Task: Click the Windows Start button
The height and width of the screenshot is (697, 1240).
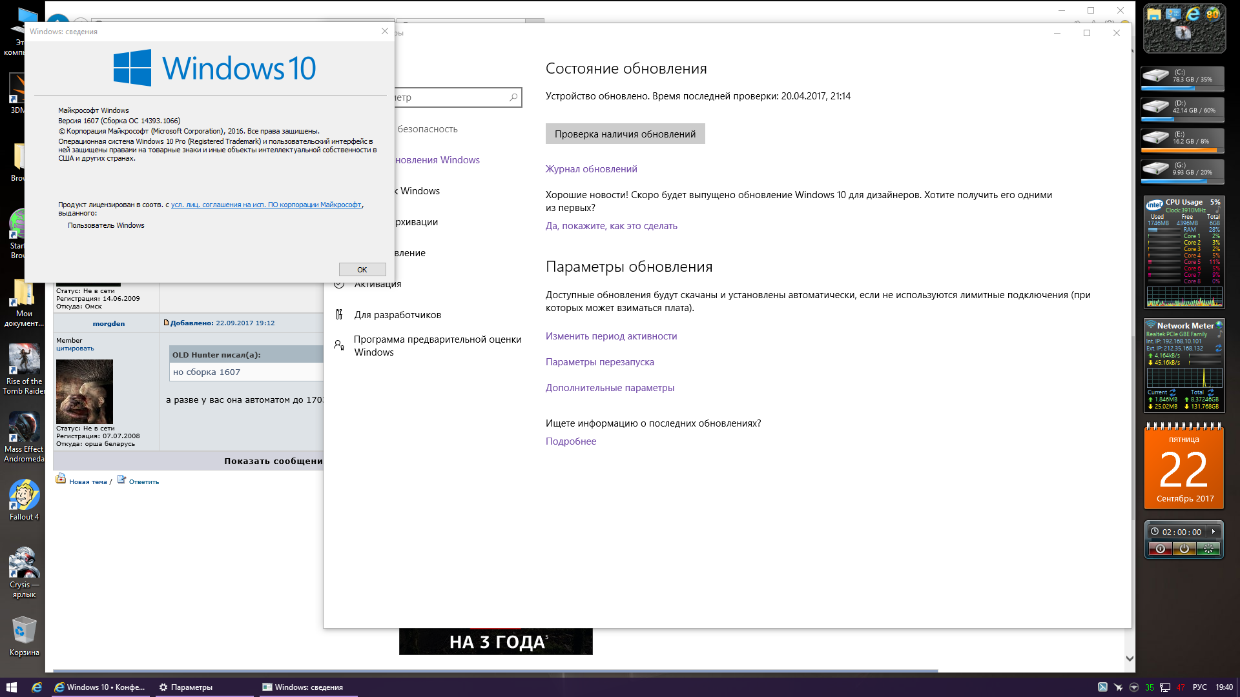Action: click(x=11, y=687)
